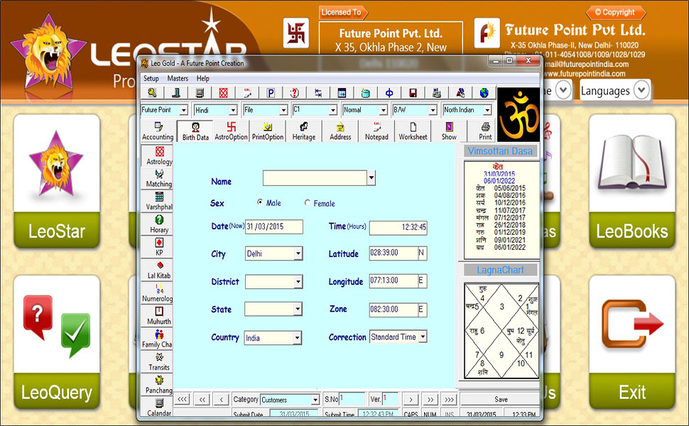This screenshot has width=689, height=426.
Task: Click the LagnaChart heading
Action: (500, 270)
